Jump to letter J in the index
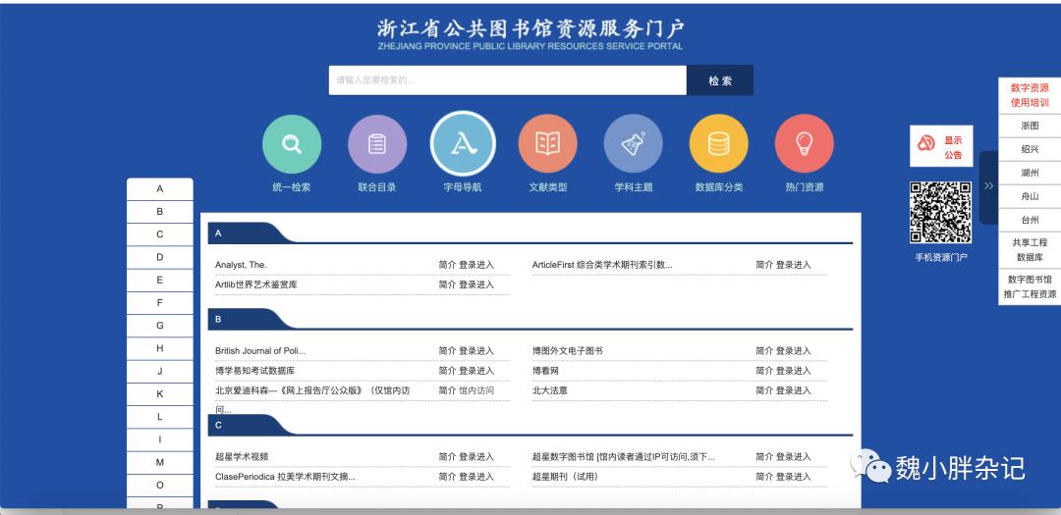The height and width of the screenshot is (515, 1061). coord(160,371)
